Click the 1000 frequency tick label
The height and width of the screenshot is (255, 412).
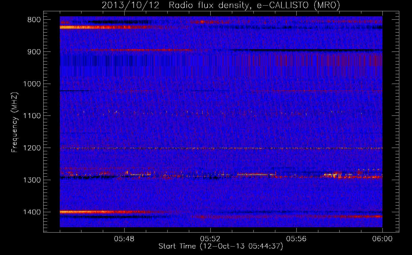tap(32, 84)
